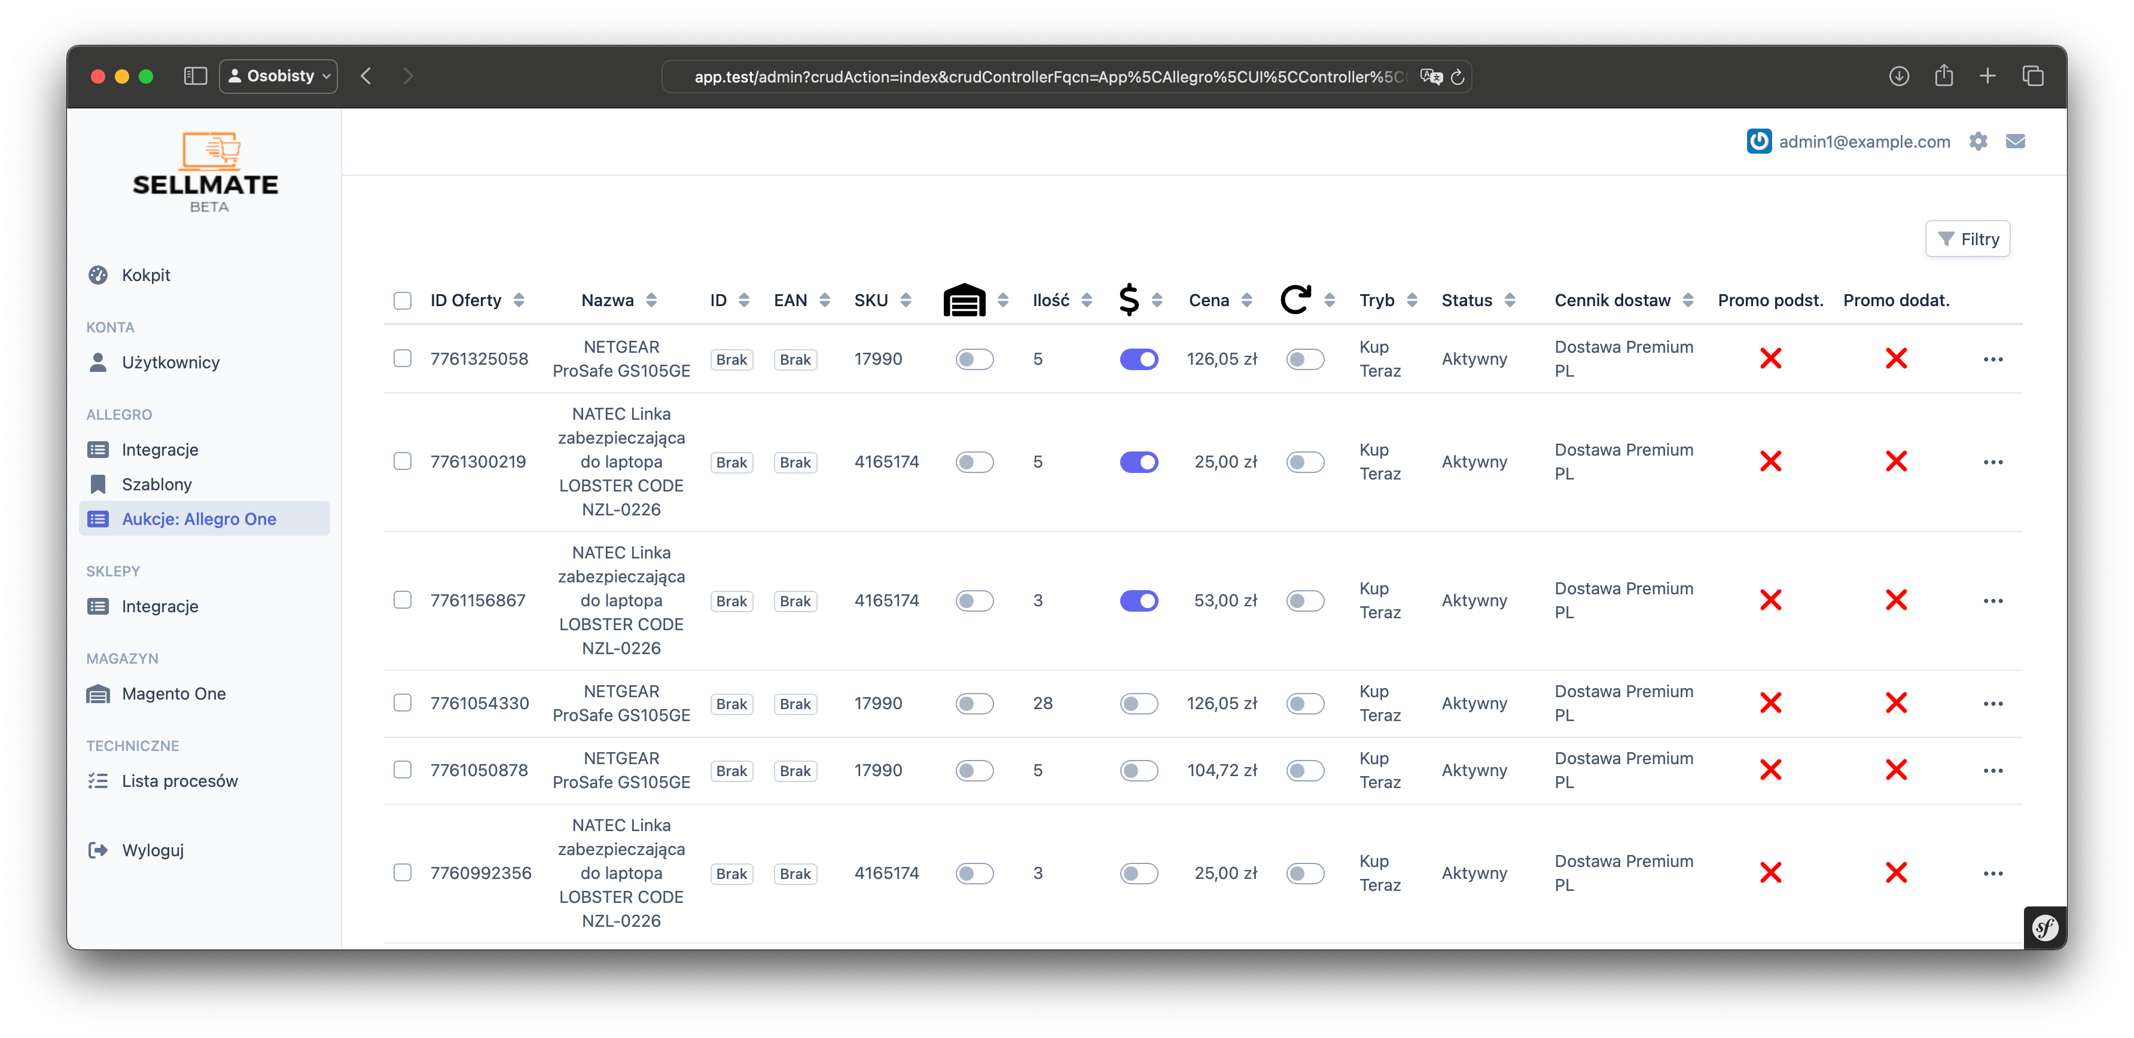Reload the page with the refresh icon
The width and height of the screenshot is (2134, 1038).
pyautogui.click(x=1457, y=77)
